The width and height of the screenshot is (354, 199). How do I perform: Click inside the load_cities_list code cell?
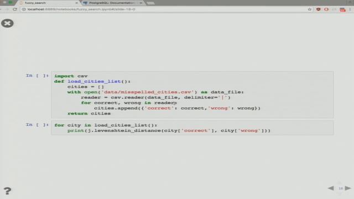pos(192,95)
